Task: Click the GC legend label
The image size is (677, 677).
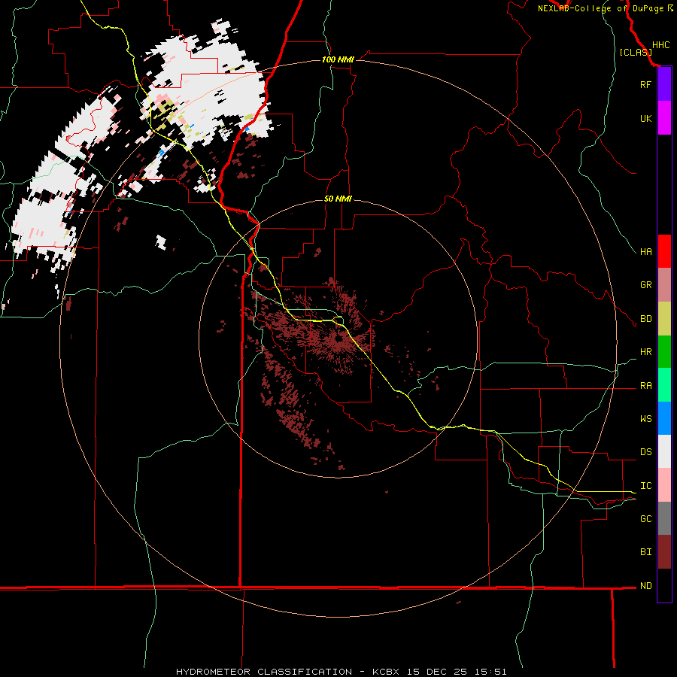Action: [x=645, y=518]
